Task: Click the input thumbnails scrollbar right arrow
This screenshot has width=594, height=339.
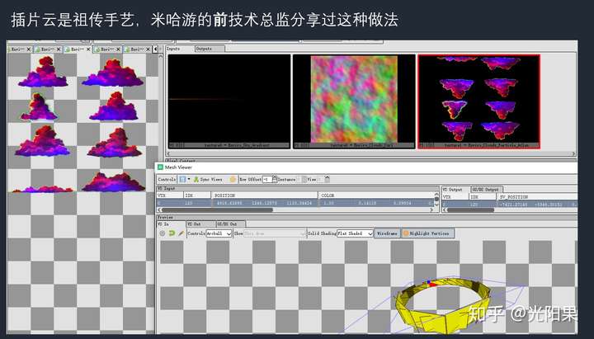Action: pos(573,153)
